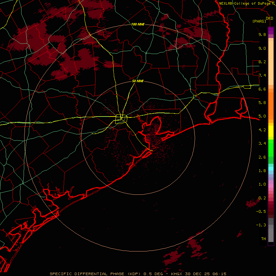Screen dimensions: 276x276
Task: Click the -0.5 value on the scale
Action: point(261,212)
